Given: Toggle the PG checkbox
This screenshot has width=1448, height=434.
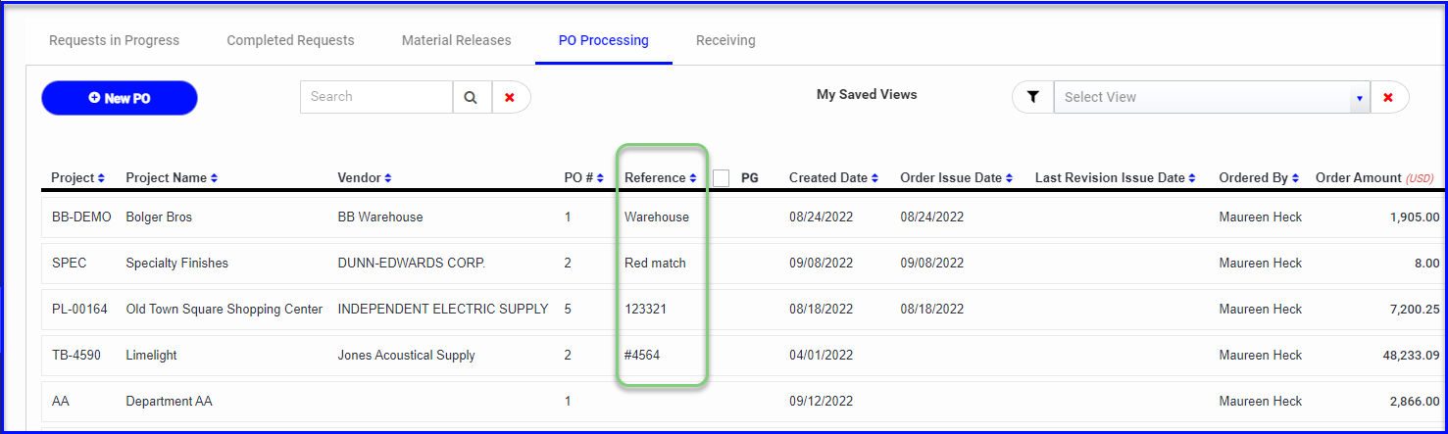Looking at the screenshot, I should coord(721,177).
